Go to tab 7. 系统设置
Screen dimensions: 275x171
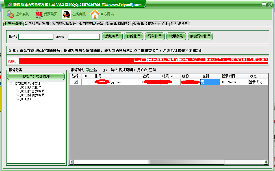(x=179, y=23)
